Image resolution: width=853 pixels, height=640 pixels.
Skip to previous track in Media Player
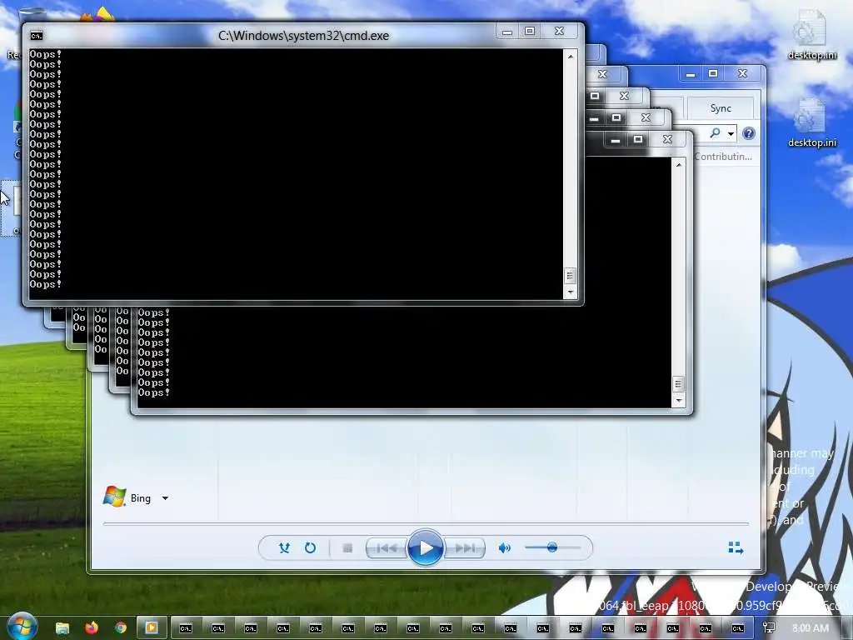pos(387,548)
